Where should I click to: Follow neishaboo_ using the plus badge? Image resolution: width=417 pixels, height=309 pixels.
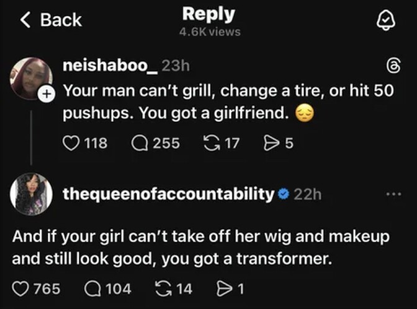47,94
